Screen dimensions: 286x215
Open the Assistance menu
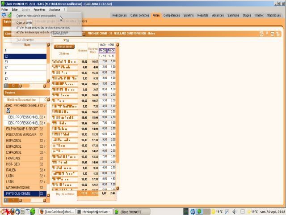point(55,9)
